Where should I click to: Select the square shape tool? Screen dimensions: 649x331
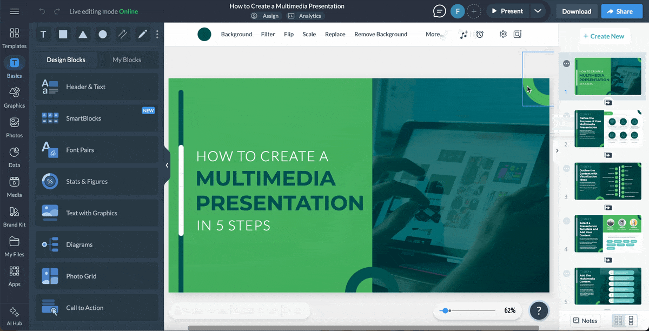[63, 35]
